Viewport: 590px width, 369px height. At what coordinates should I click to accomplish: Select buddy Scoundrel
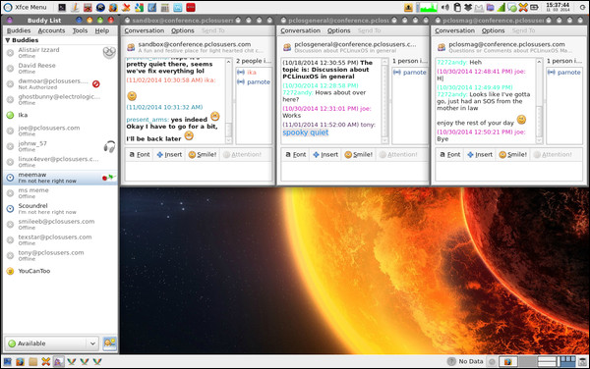coord(60,208)
